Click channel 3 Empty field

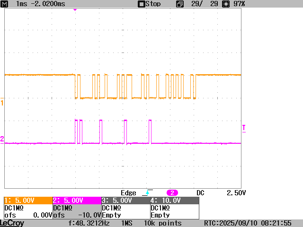111,215
